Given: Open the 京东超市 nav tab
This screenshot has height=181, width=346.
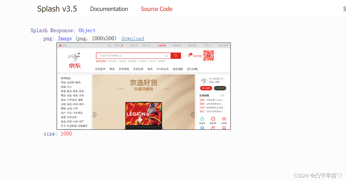Looking at the screenshot, I should point(100,69).
